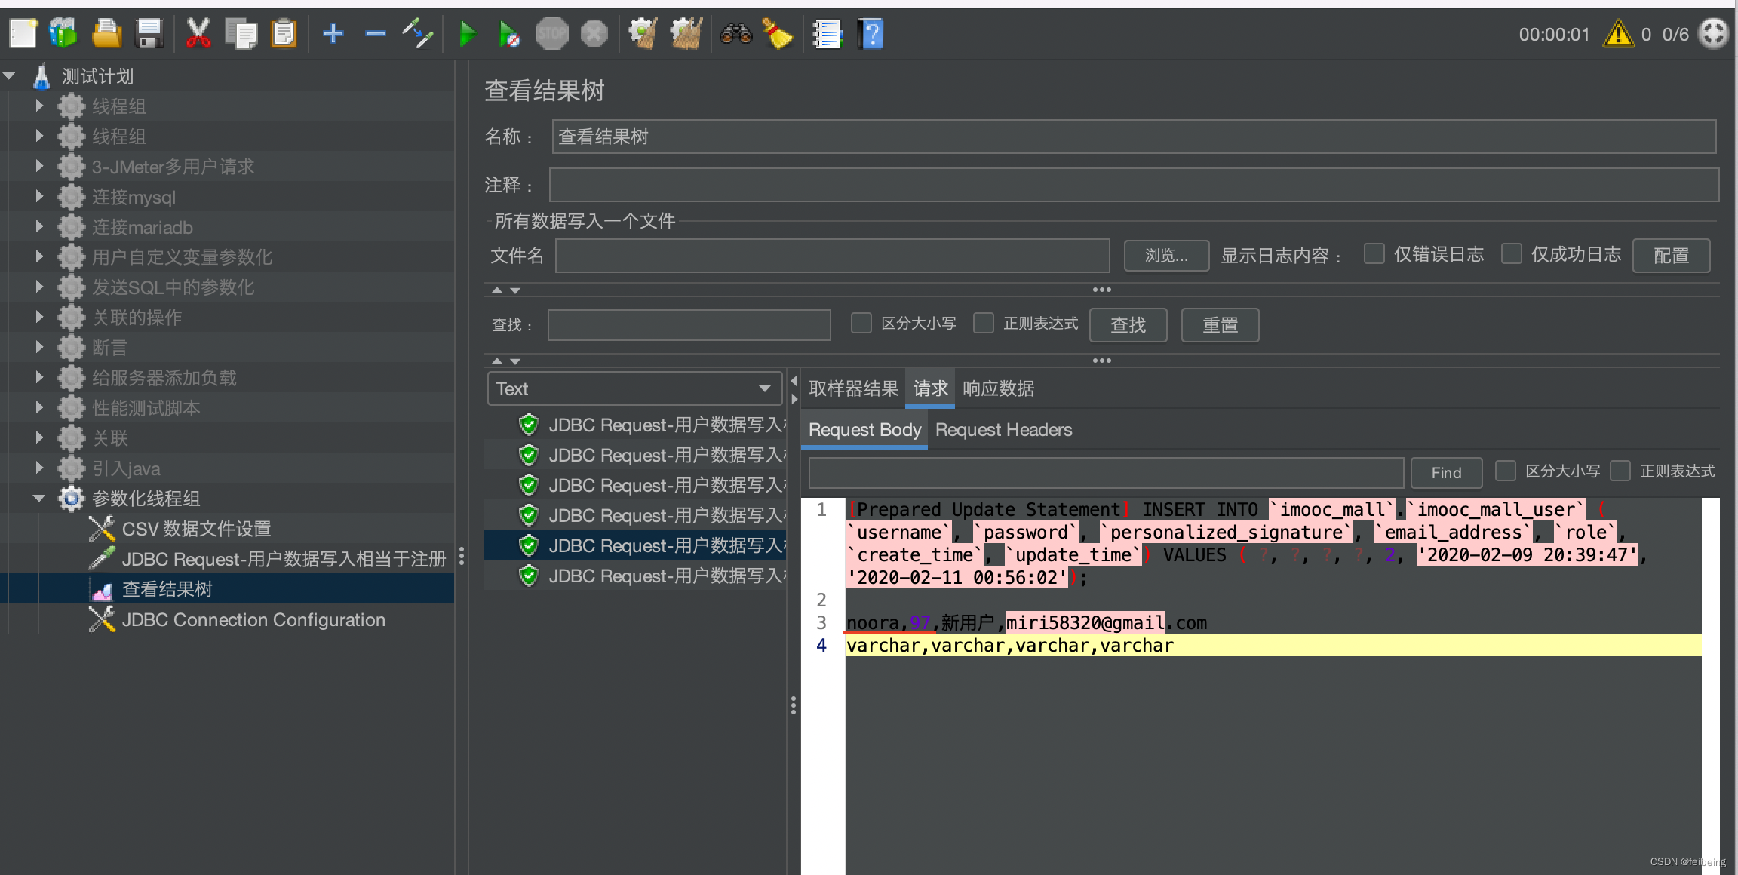This screenshot has height=875, width=1738.
Task: Expand the 断言 node
Action: (39, 347)
